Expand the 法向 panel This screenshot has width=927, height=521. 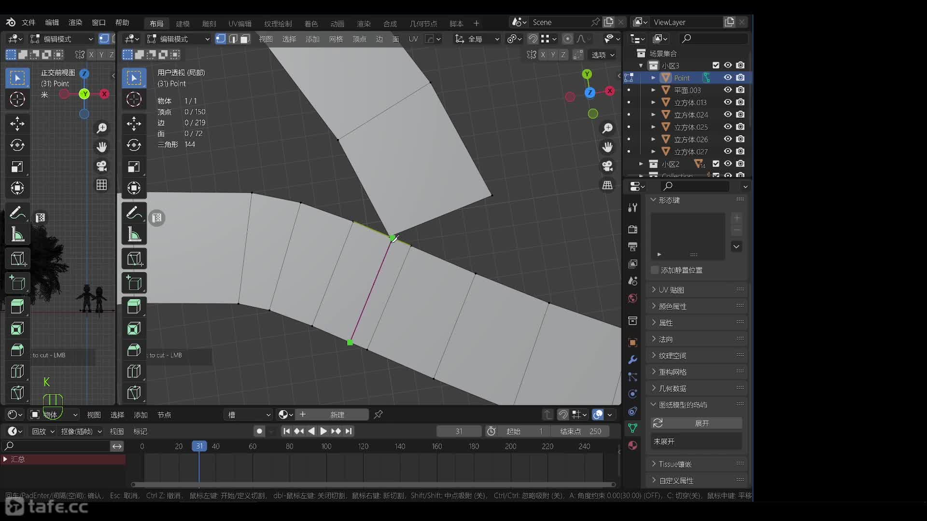(697, 339)
